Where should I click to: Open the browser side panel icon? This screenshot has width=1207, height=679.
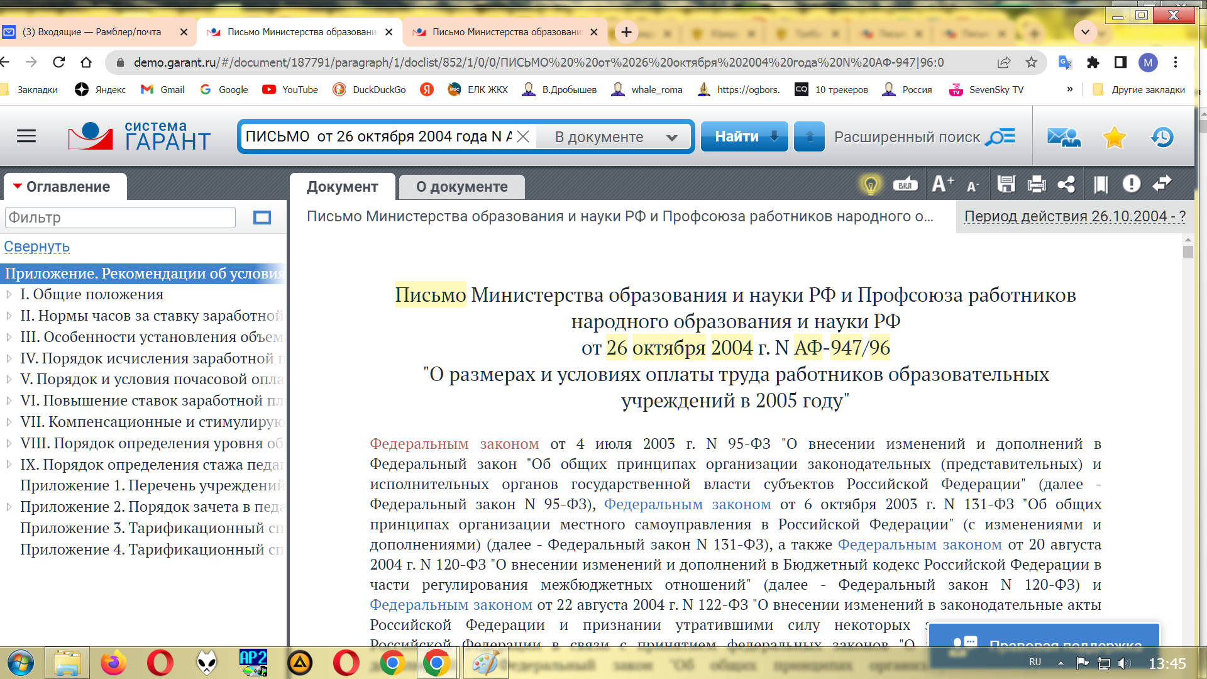pos(1120,62)
